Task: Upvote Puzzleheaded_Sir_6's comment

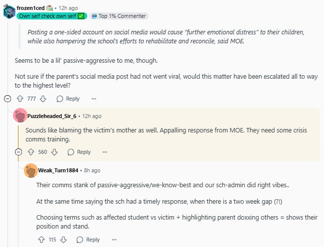Action: (31, 152)
